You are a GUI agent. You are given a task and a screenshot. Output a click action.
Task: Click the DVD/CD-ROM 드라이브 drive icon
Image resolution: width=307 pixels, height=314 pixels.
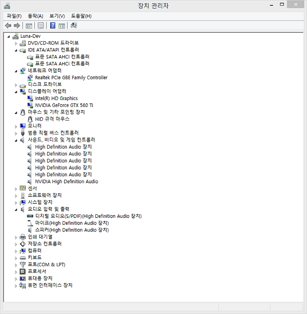(x=23, y=43)
